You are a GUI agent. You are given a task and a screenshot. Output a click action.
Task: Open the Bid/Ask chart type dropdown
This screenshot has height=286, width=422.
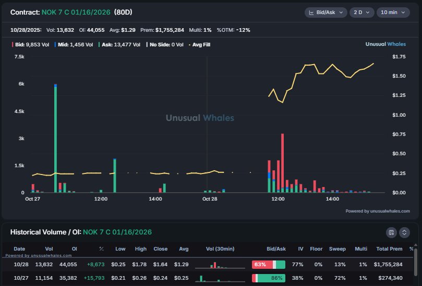pos(325,12)
